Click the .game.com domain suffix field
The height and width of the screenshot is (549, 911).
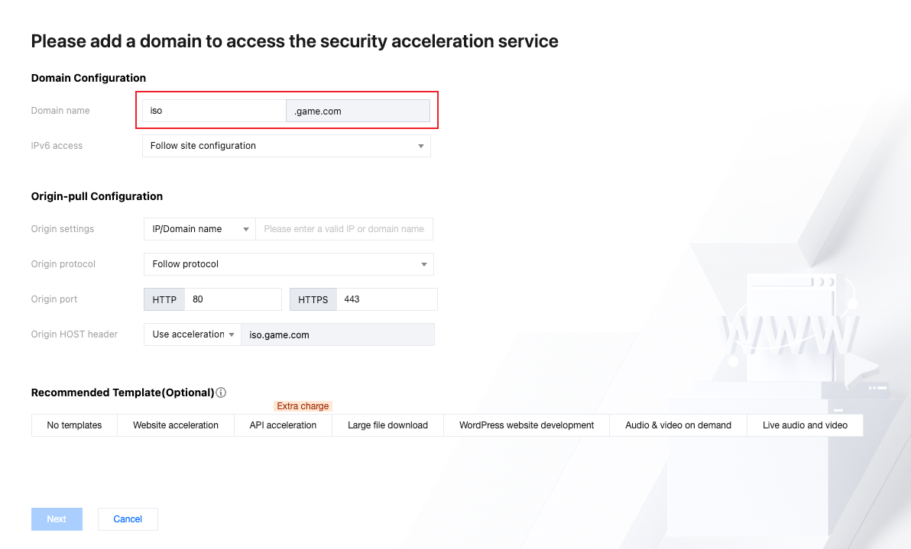[x=358, y=111]
